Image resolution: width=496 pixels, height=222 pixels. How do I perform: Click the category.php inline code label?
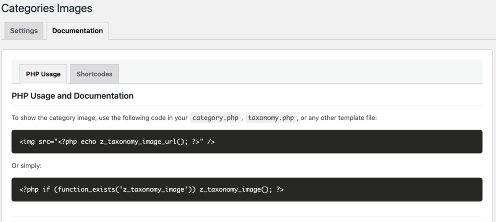tap(215, 118)
